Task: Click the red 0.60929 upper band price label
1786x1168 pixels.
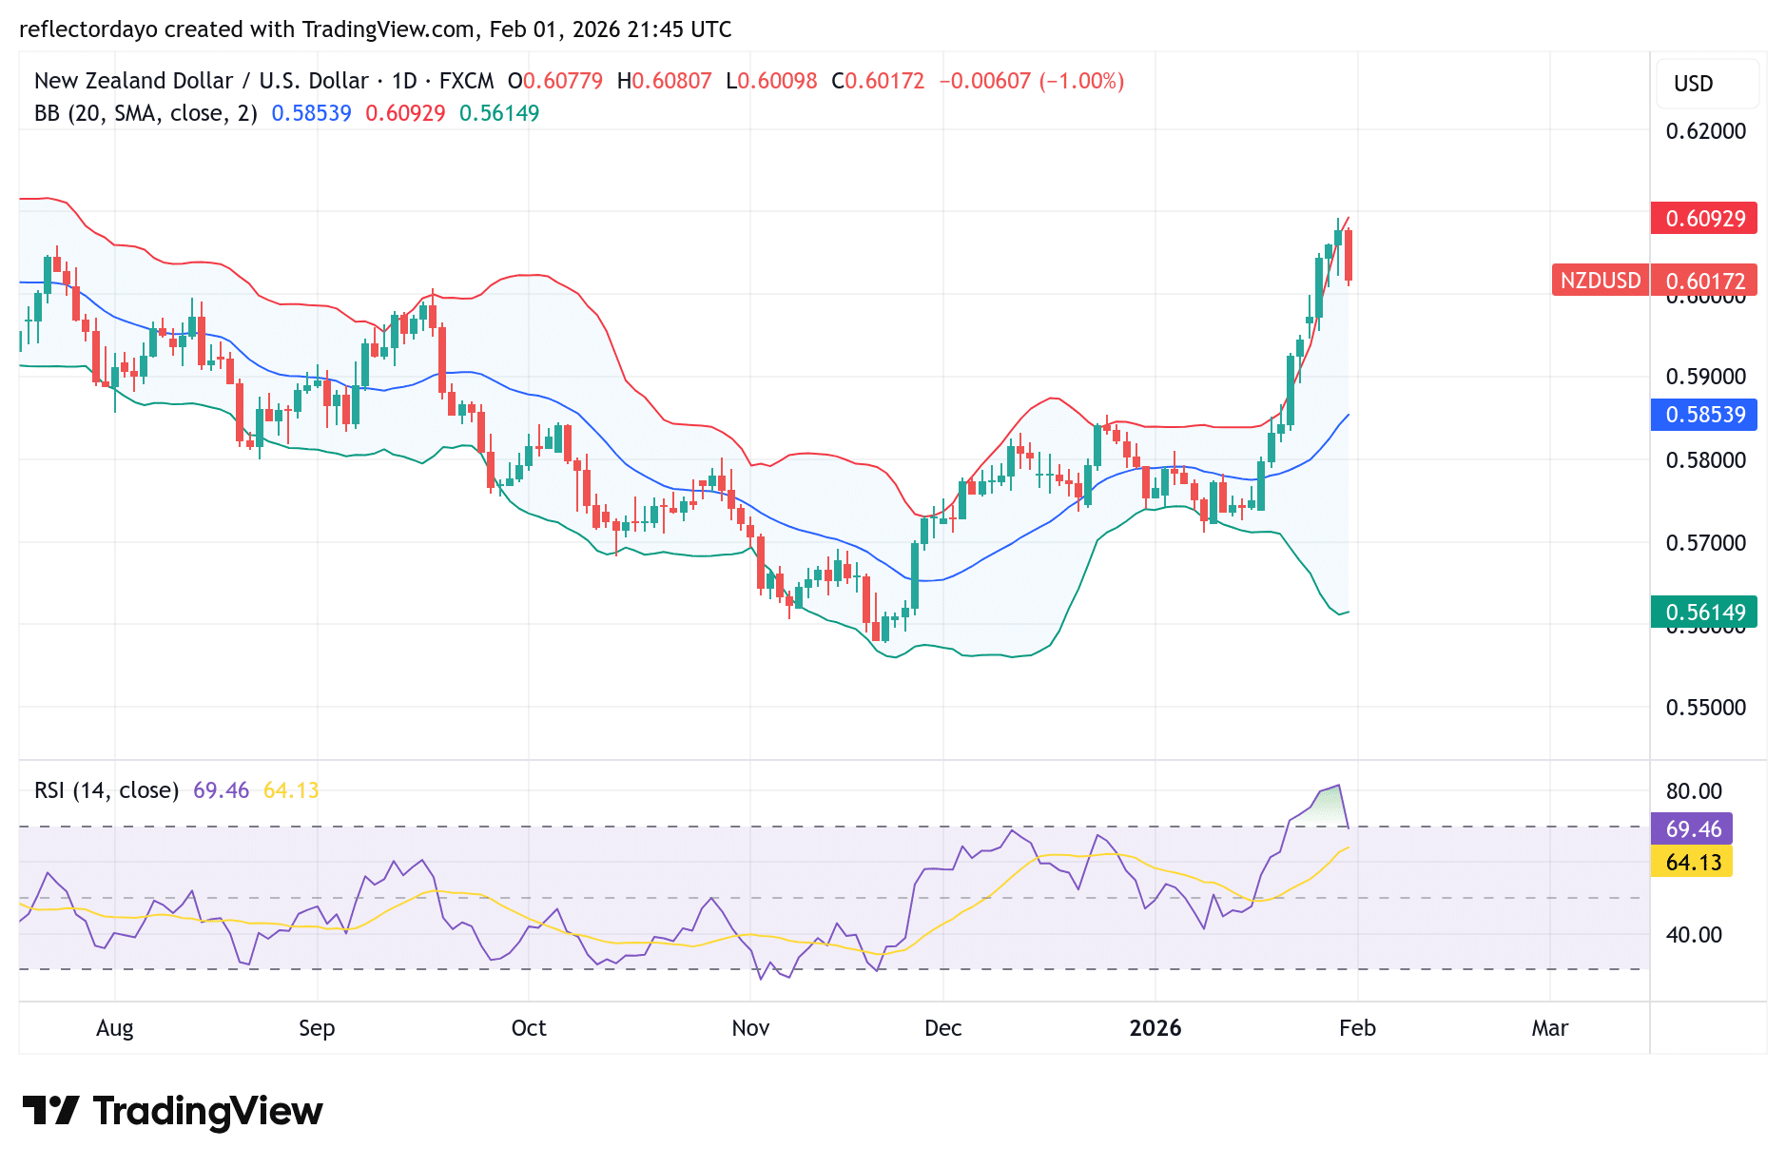Action: [1705, 219]
